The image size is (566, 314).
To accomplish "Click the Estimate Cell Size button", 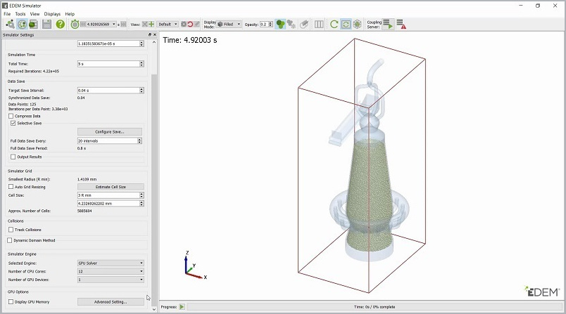I will [x=110, y=187].
